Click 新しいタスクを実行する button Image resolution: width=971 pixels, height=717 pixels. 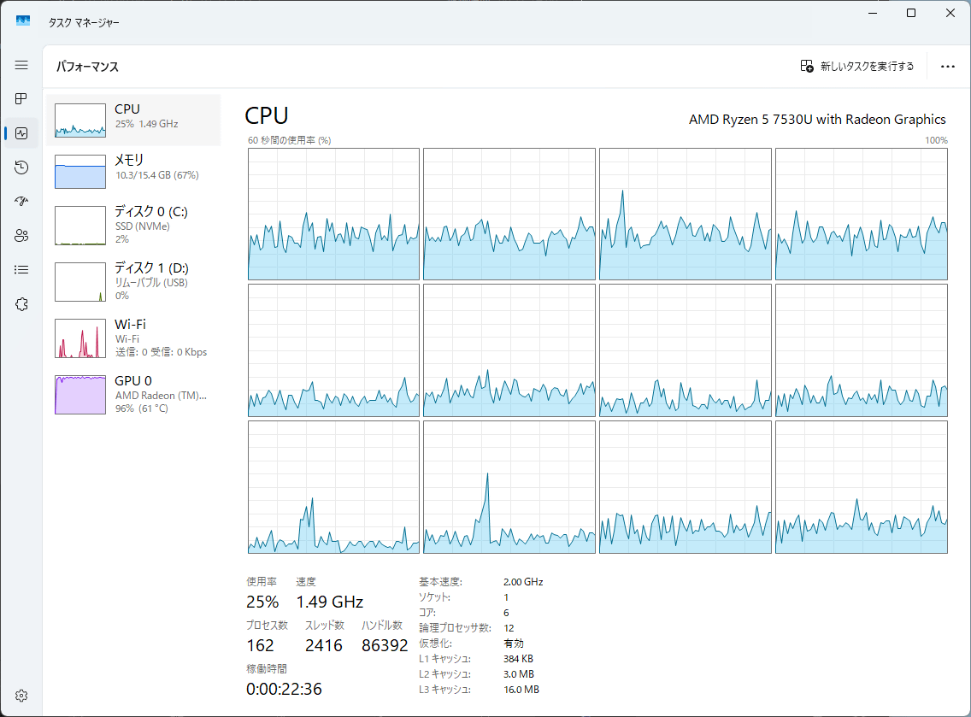857,66
